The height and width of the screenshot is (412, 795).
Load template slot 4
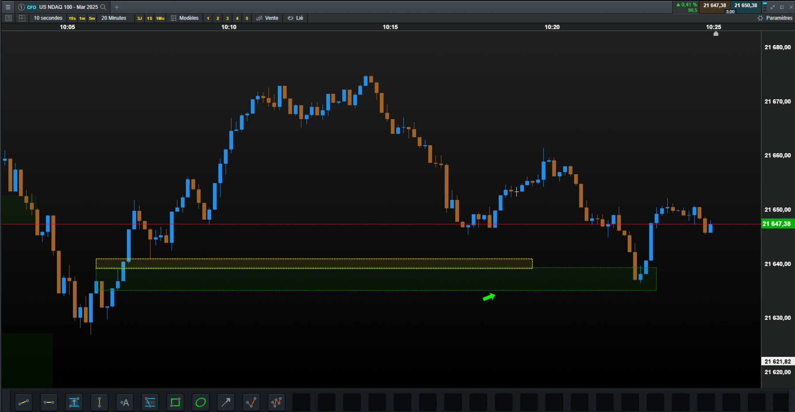(237, 18)
